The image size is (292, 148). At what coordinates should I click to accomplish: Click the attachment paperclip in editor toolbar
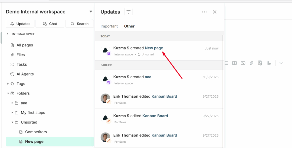[x=252, y=63]
